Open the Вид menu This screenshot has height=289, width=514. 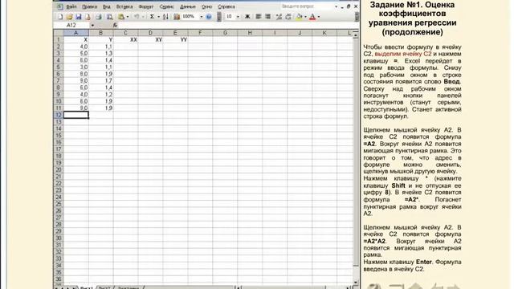107,6
